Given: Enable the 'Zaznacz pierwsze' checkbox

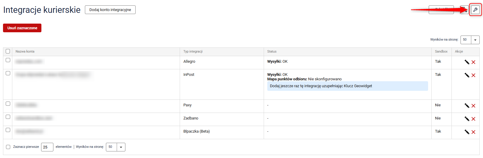Looking at the screenshot, I should pyautogui.click(x=8, y=147).
